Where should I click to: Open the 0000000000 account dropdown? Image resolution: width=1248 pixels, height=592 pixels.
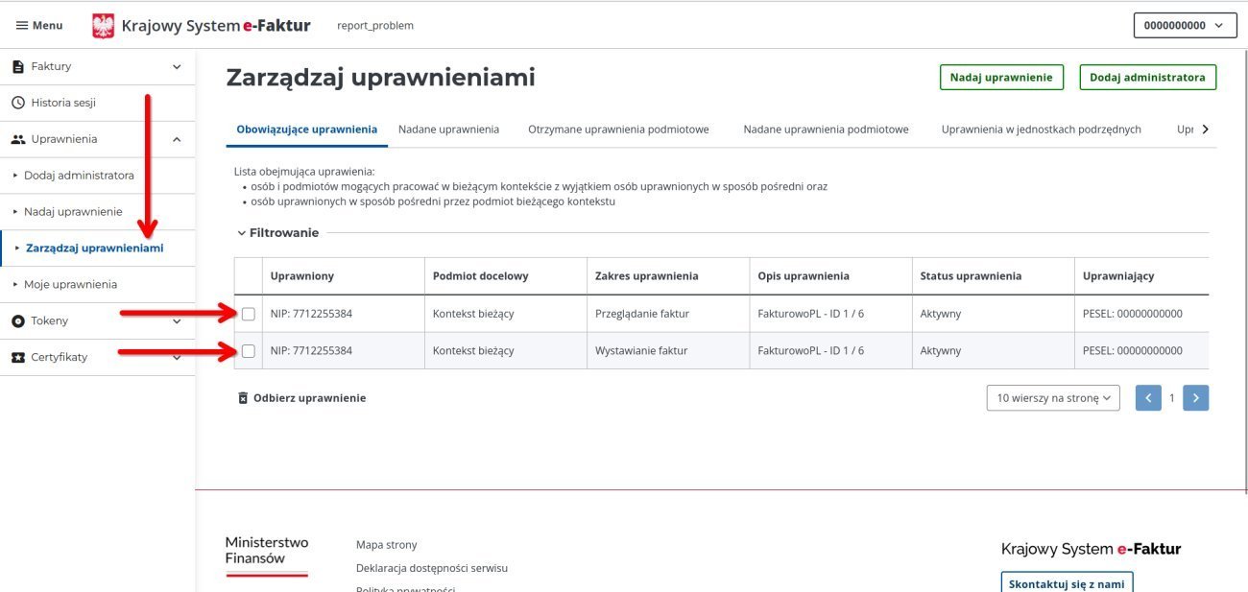(x=1184, y=24)
